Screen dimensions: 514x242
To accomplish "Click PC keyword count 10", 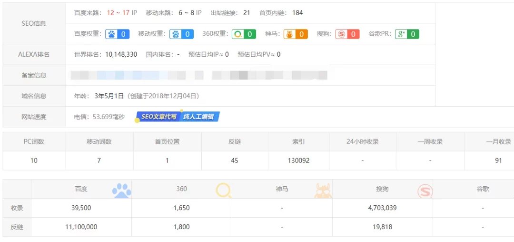I will [x=34, y=161].
